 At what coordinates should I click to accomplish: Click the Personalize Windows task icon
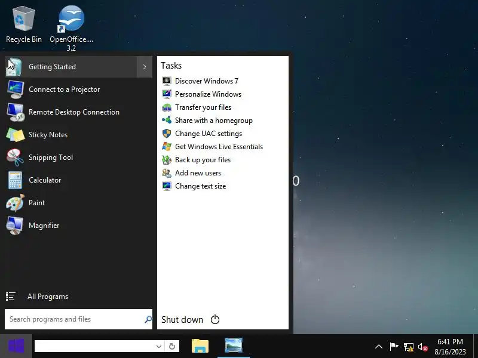point(167,94)
